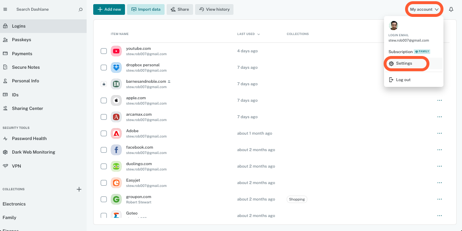Open more options for apple.com row
This screenshot has width=462, height=231.
(439, 100)
